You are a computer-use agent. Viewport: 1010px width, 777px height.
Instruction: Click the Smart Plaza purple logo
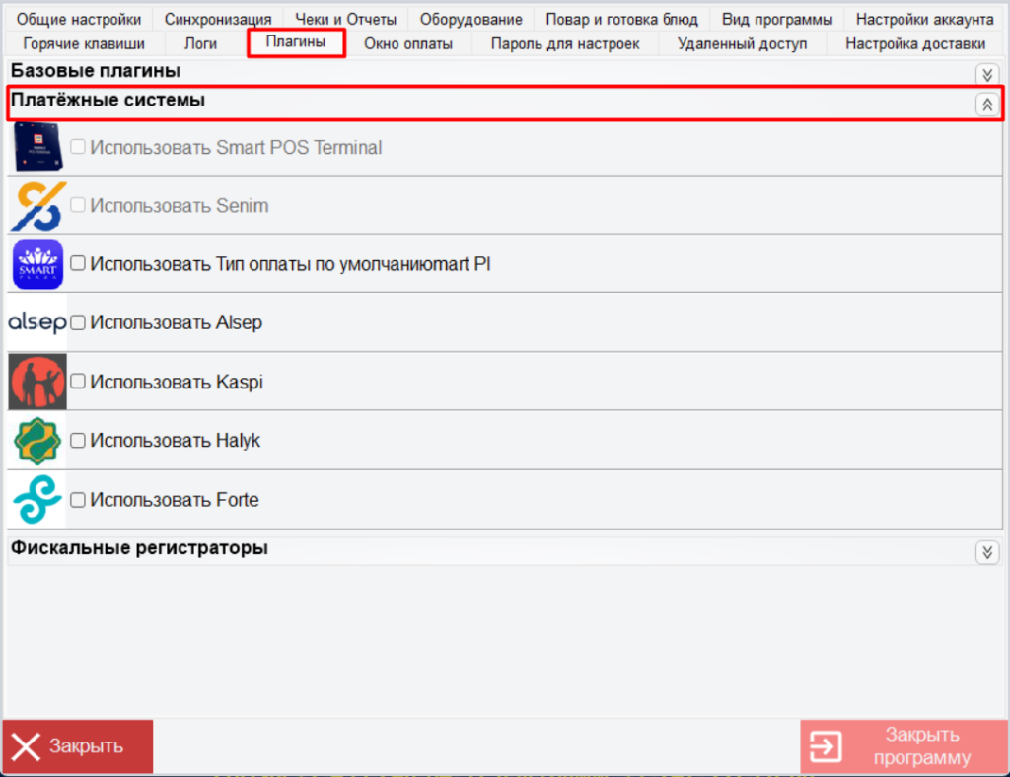[37, 264]
